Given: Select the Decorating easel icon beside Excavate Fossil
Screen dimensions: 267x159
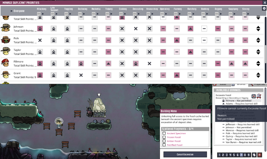Looking at the screenshot, I should (x=259, y=96).
